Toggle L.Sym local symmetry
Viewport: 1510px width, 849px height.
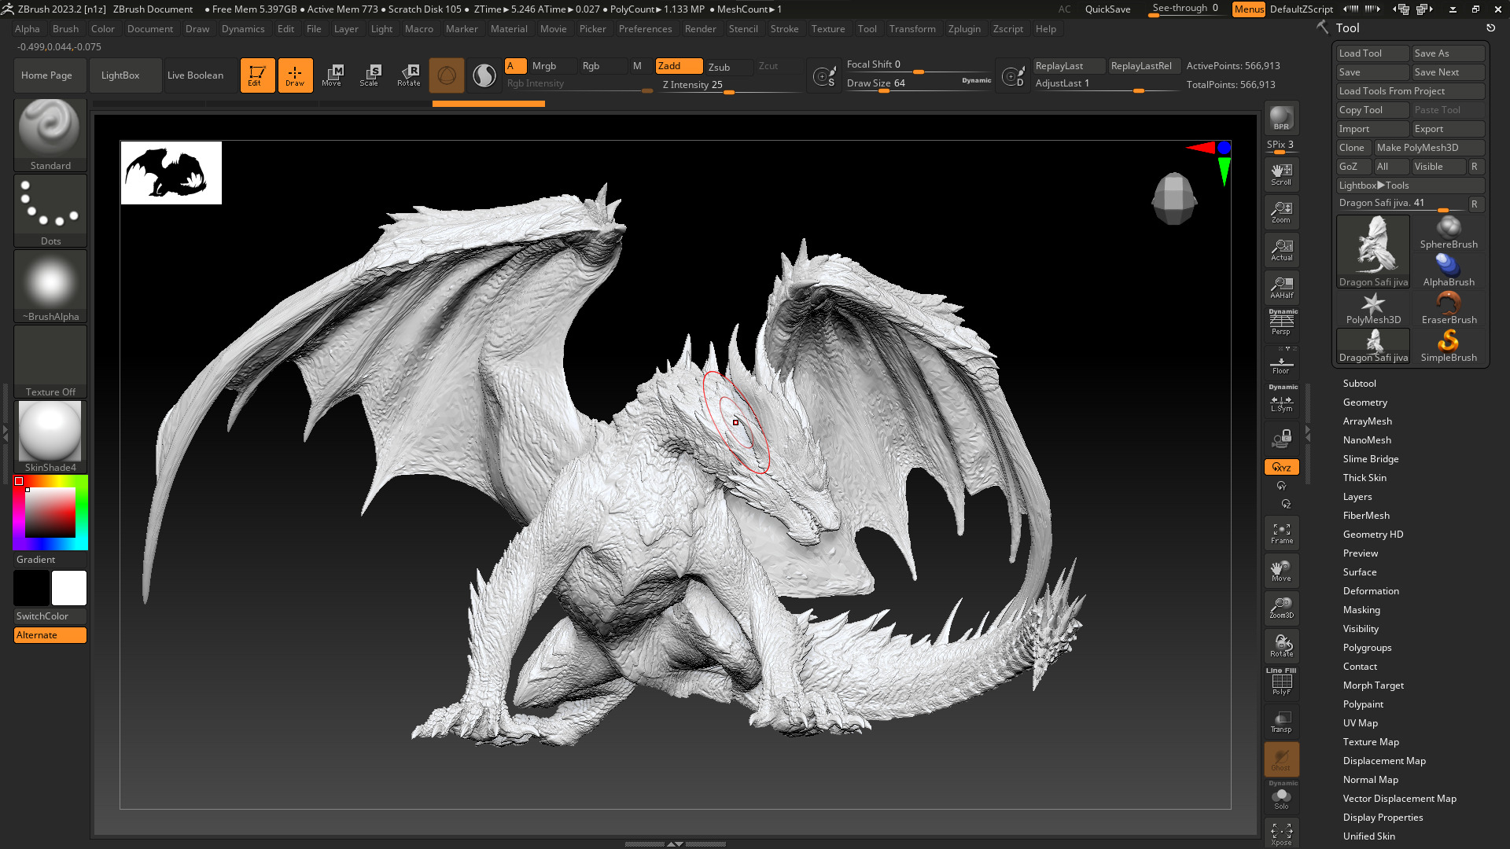[x=1281, y=401]
